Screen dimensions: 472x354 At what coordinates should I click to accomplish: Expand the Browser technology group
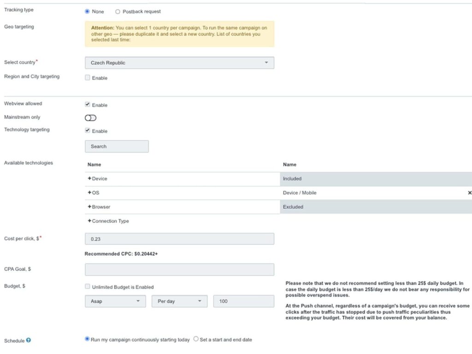click(x=89, y=207)
